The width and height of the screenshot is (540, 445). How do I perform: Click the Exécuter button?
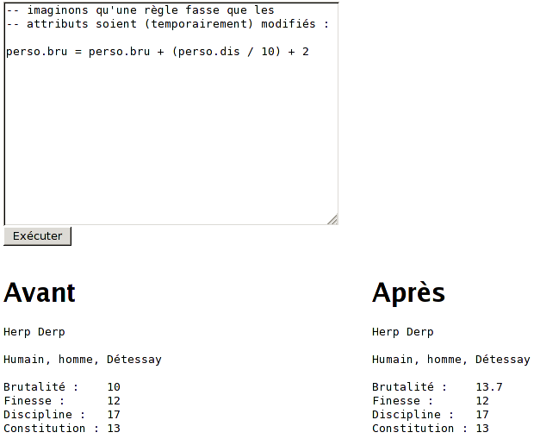[37, 235]
